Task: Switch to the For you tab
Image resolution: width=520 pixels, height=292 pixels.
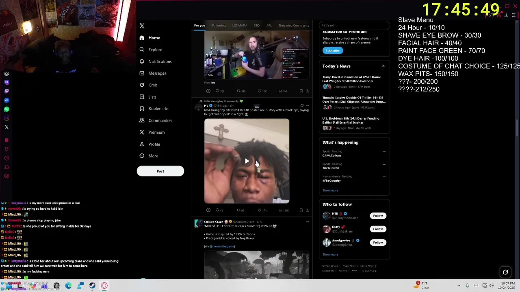Action: point(199,25)
